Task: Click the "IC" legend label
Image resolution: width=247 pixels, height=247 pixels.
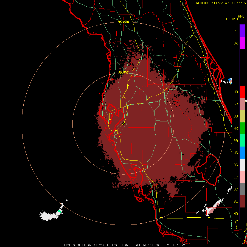Action: 235,177
